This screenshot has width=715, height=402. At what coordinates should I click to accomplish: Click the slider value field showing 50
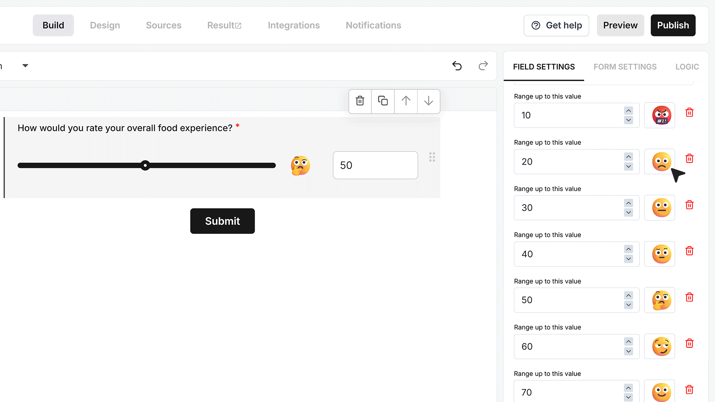tap(375, 165)
